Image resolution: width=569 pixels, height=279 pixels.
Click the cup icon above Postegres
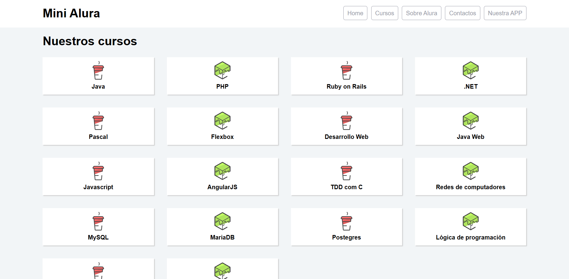pos(346,221)
